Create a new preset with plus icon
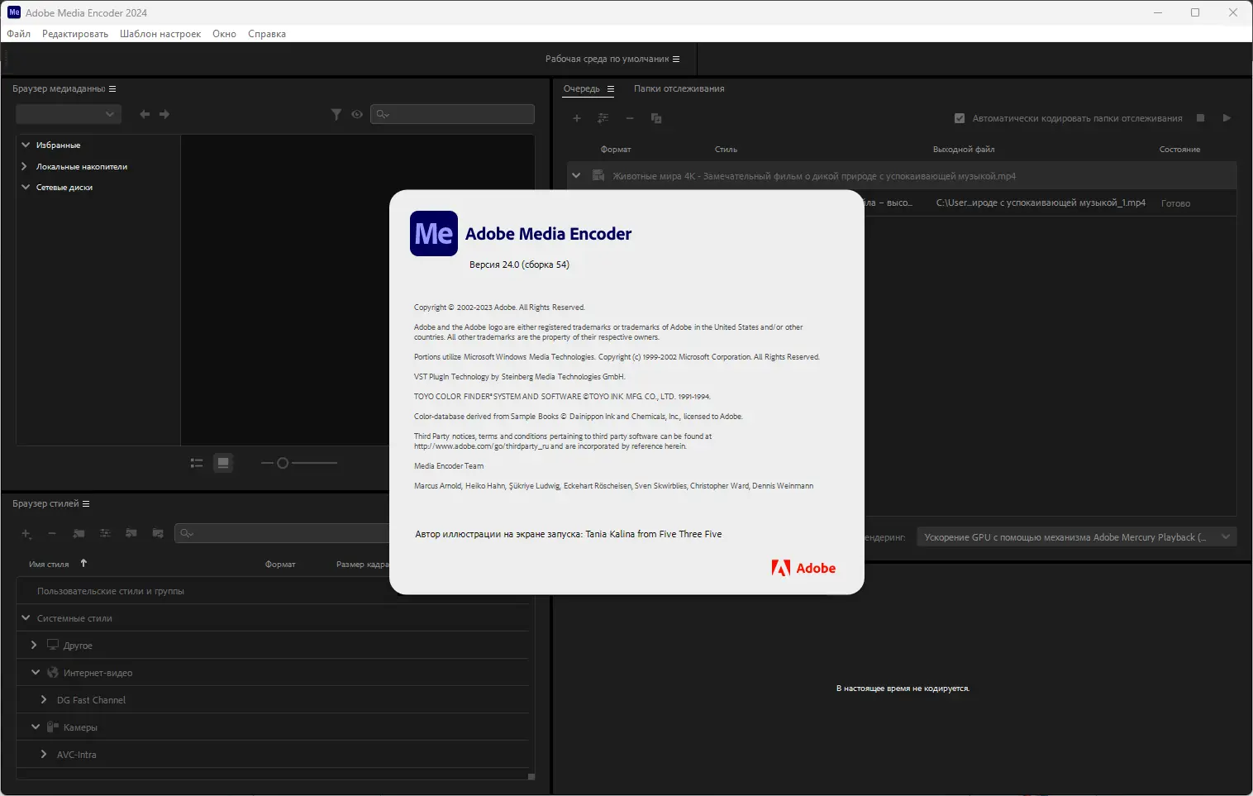 [26, 533]
